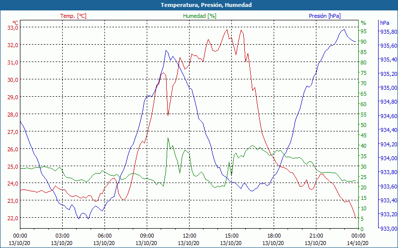
Task: Click the '40' humidity axis value
Action: [364, 146]
